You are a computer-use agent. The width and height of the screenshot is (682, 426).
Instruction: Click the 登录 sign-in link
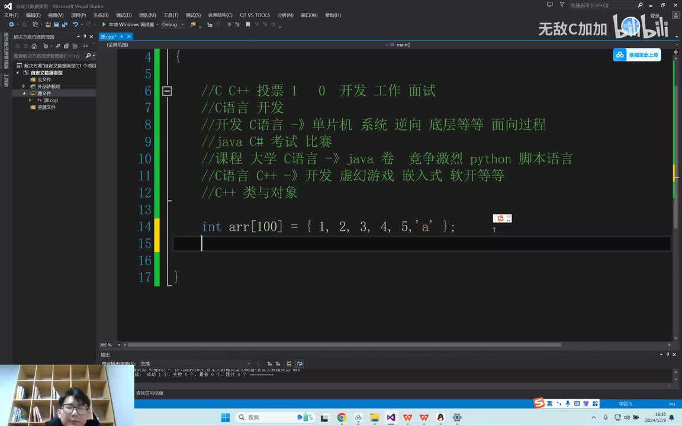point(655,15)
